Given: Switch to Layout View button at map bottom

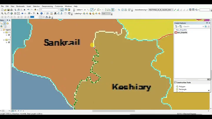Looking at the screenshot, I should pos(15,111).
